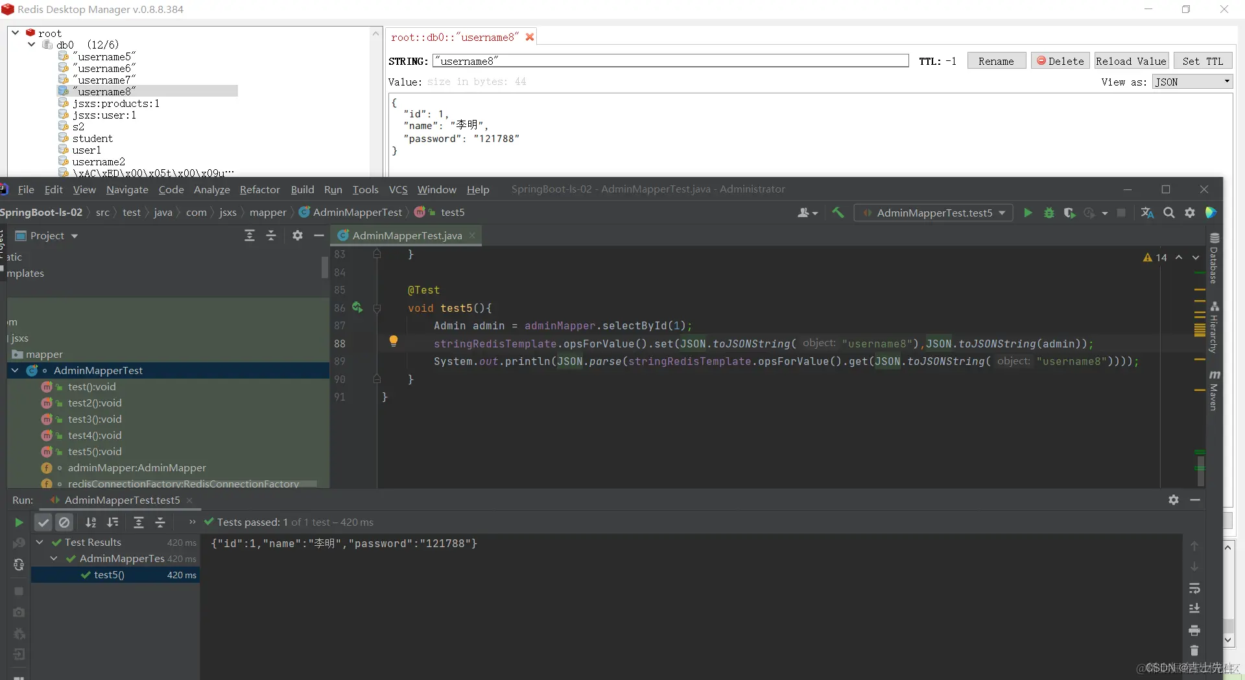Close the AdminMapperTest.test5 run tab
The height and width of the screenshot is (680, 1245).
(189, 500)
